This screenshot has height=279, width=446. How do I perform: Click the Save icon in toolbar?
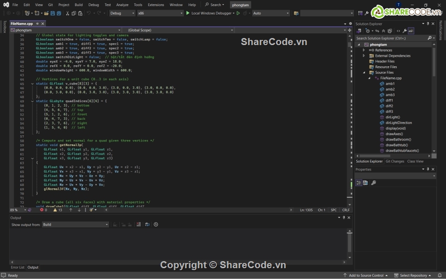(53, 13)
